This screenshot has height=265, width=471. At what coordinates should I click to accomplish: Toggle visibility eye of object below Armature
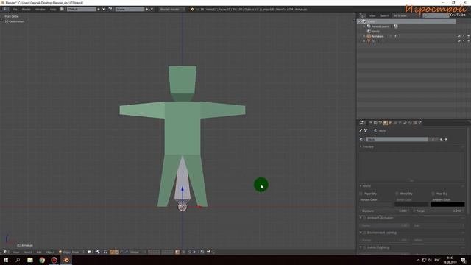pyautogui.click(x=459, y=41)
